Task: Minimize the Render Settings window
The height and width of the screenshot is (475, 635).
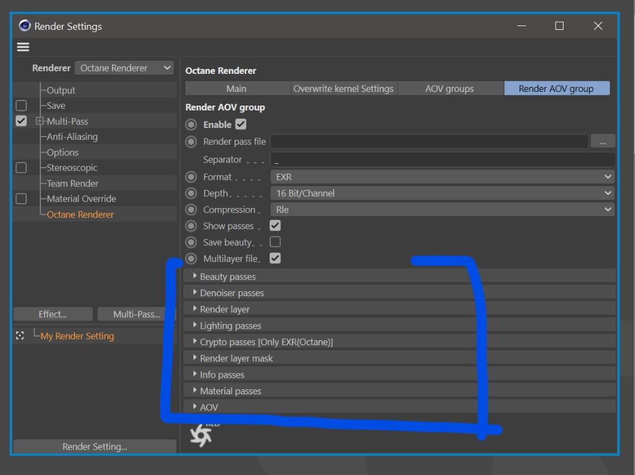Action: [522, 26]
